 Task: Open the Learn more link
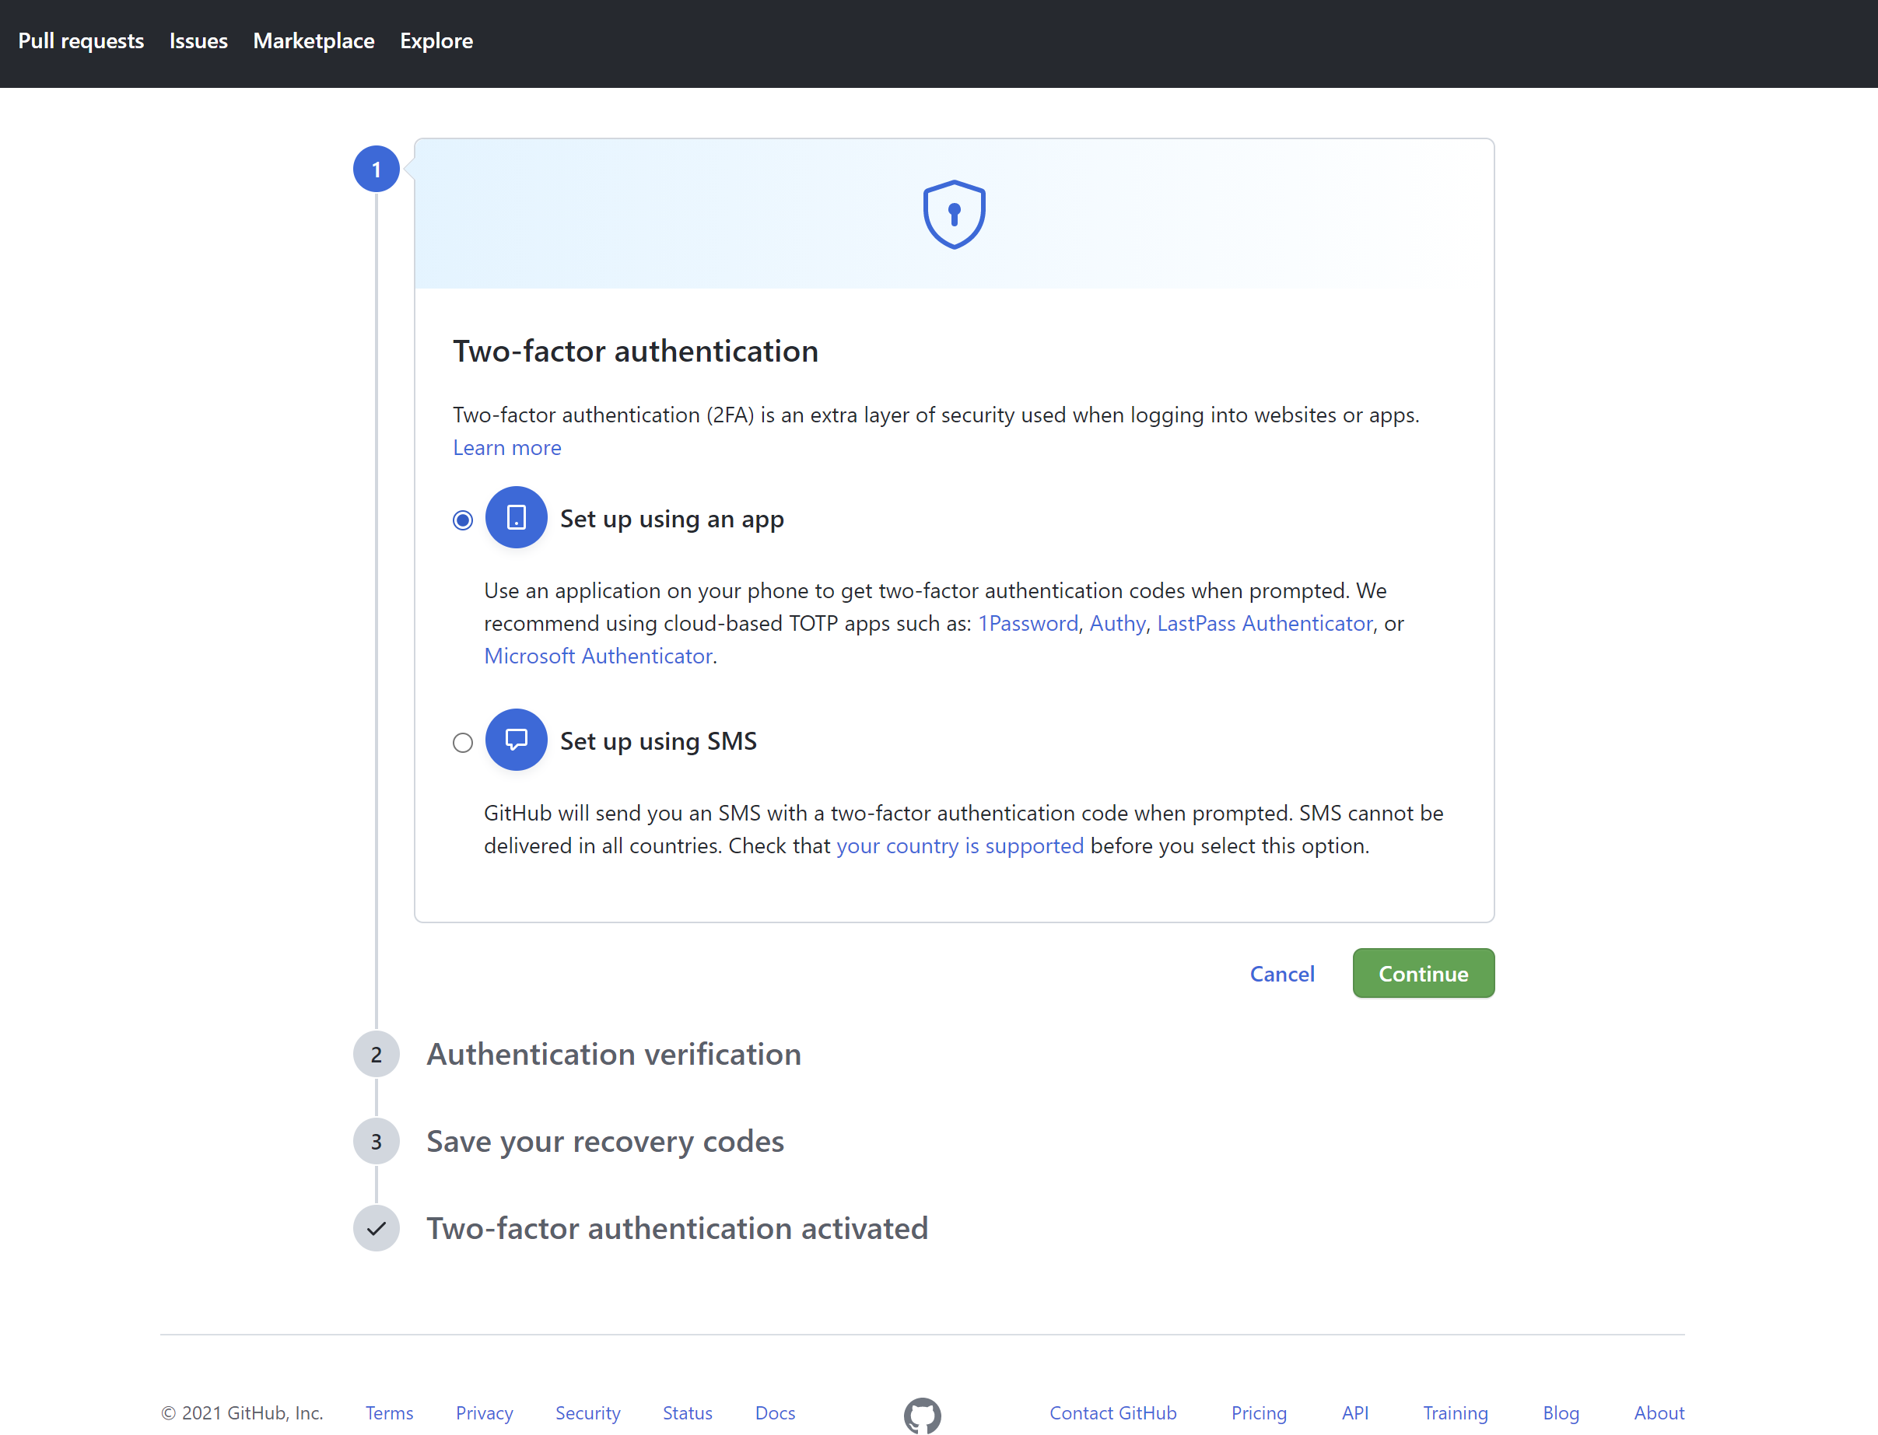pos(506,446)
